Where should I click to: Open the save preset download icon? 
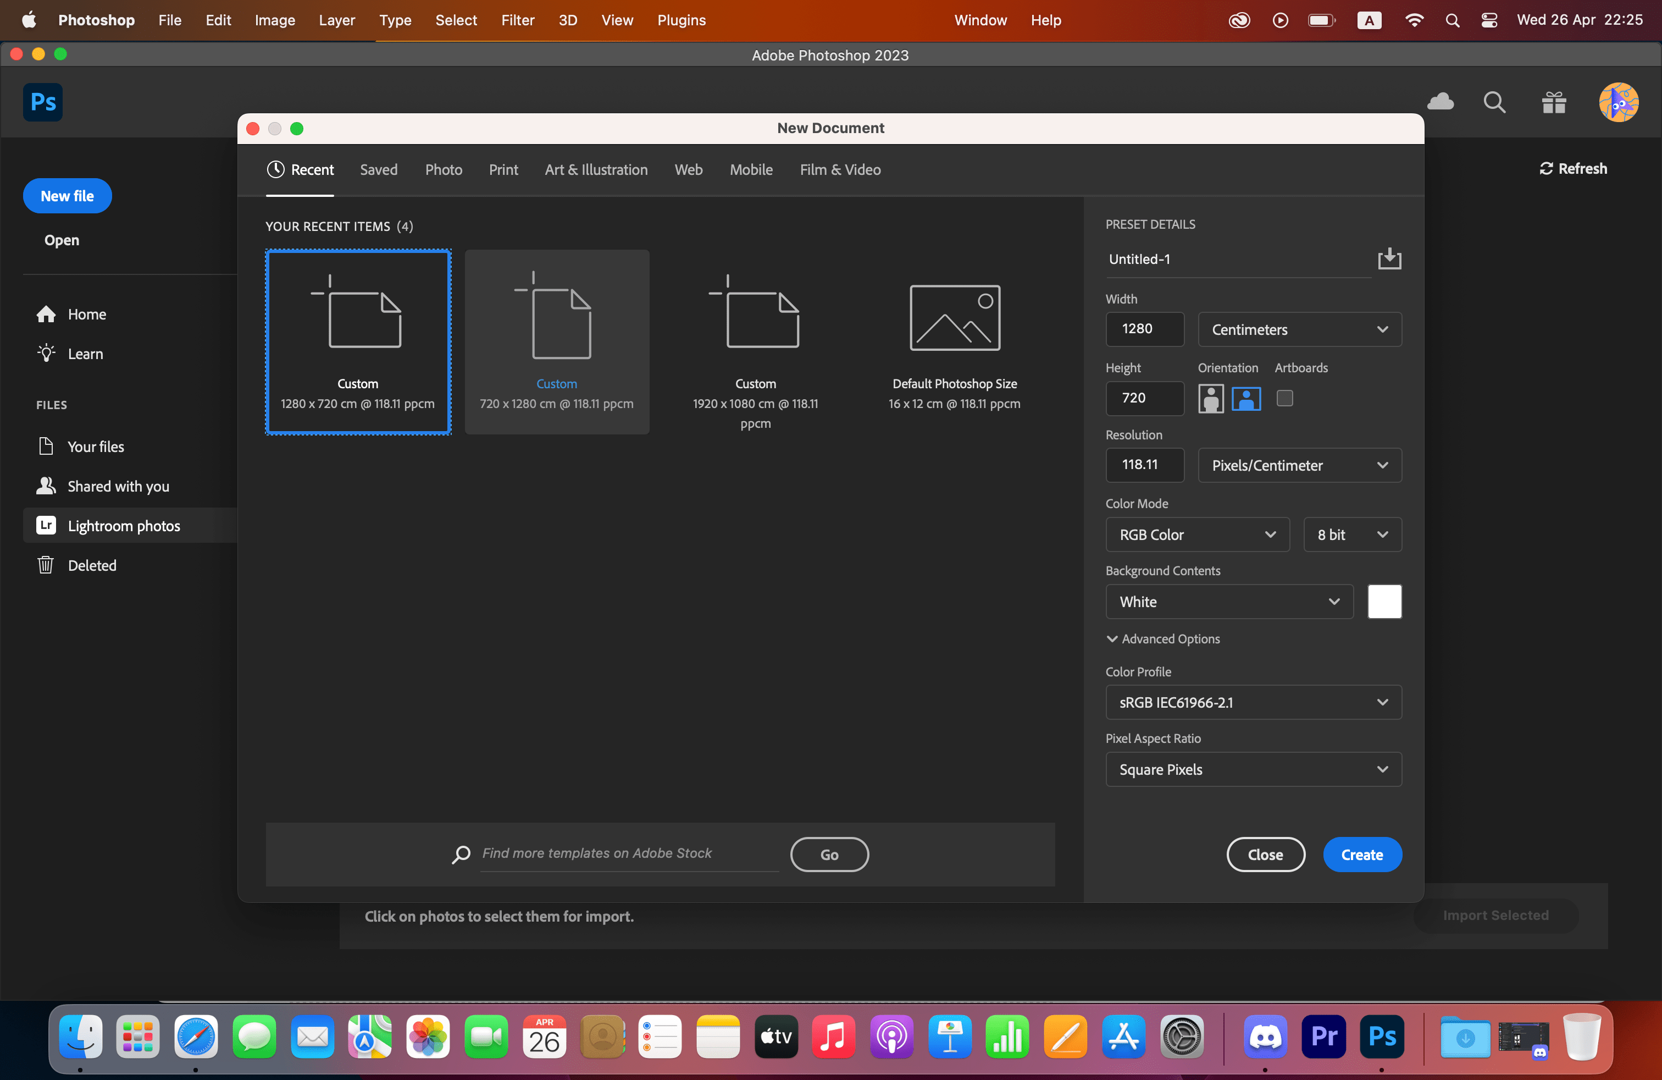1389,259
